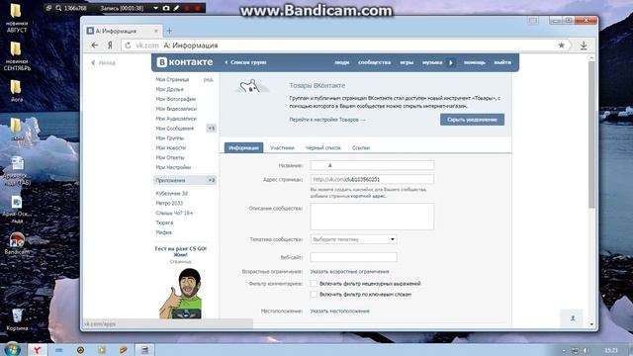Select the Bandicam pencil drawing icon
The width and height of the screenshot is (633, 356).
coord(176,8)
